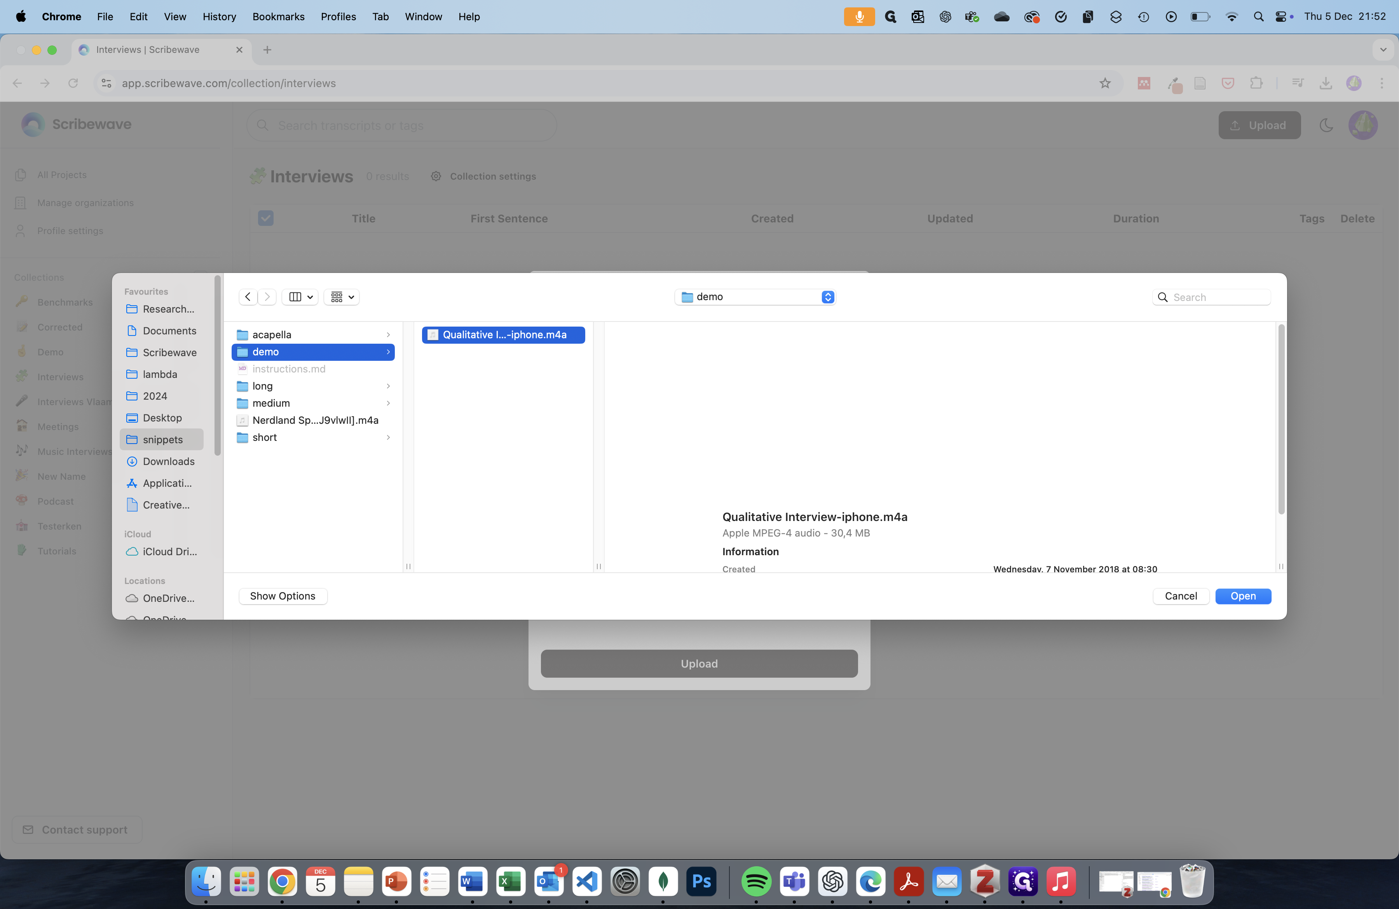Open Finder from the dock
Screen dimensions: 1399x909
[206, 881]
